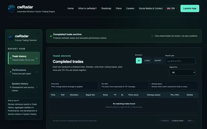
Task: Click the info icon beside closed trades note
Action: point(152,36)
